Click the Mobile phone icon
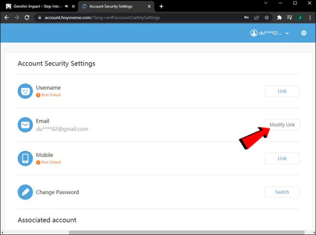This screenshot has width=316, height=235. pos(25,158)
